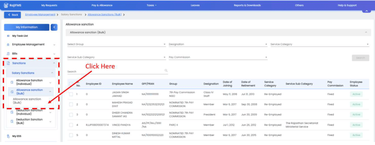This screenshot has height=145, width=375.
Task: Click the 'President' designation cell
Action: [209, 115]
